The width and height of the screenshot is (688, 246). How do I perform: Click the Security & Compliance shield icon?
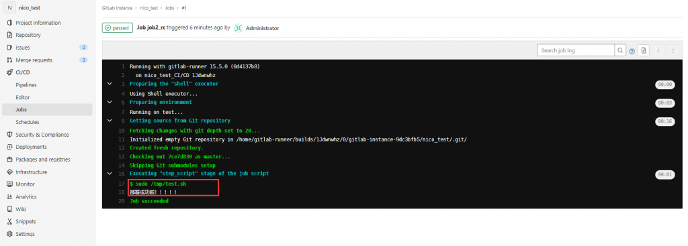[x=9, y=135]
